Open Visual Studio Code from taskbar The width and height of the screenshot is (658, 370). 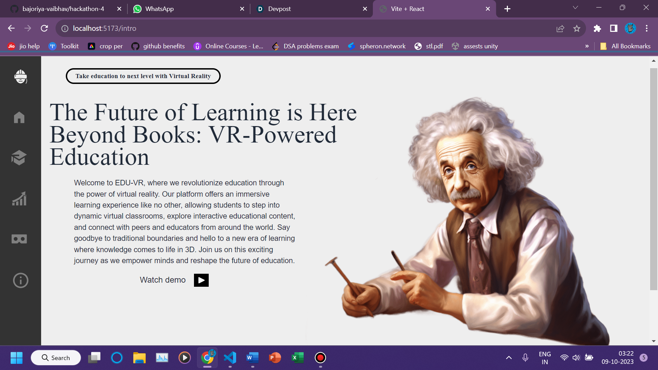[230, 358]
